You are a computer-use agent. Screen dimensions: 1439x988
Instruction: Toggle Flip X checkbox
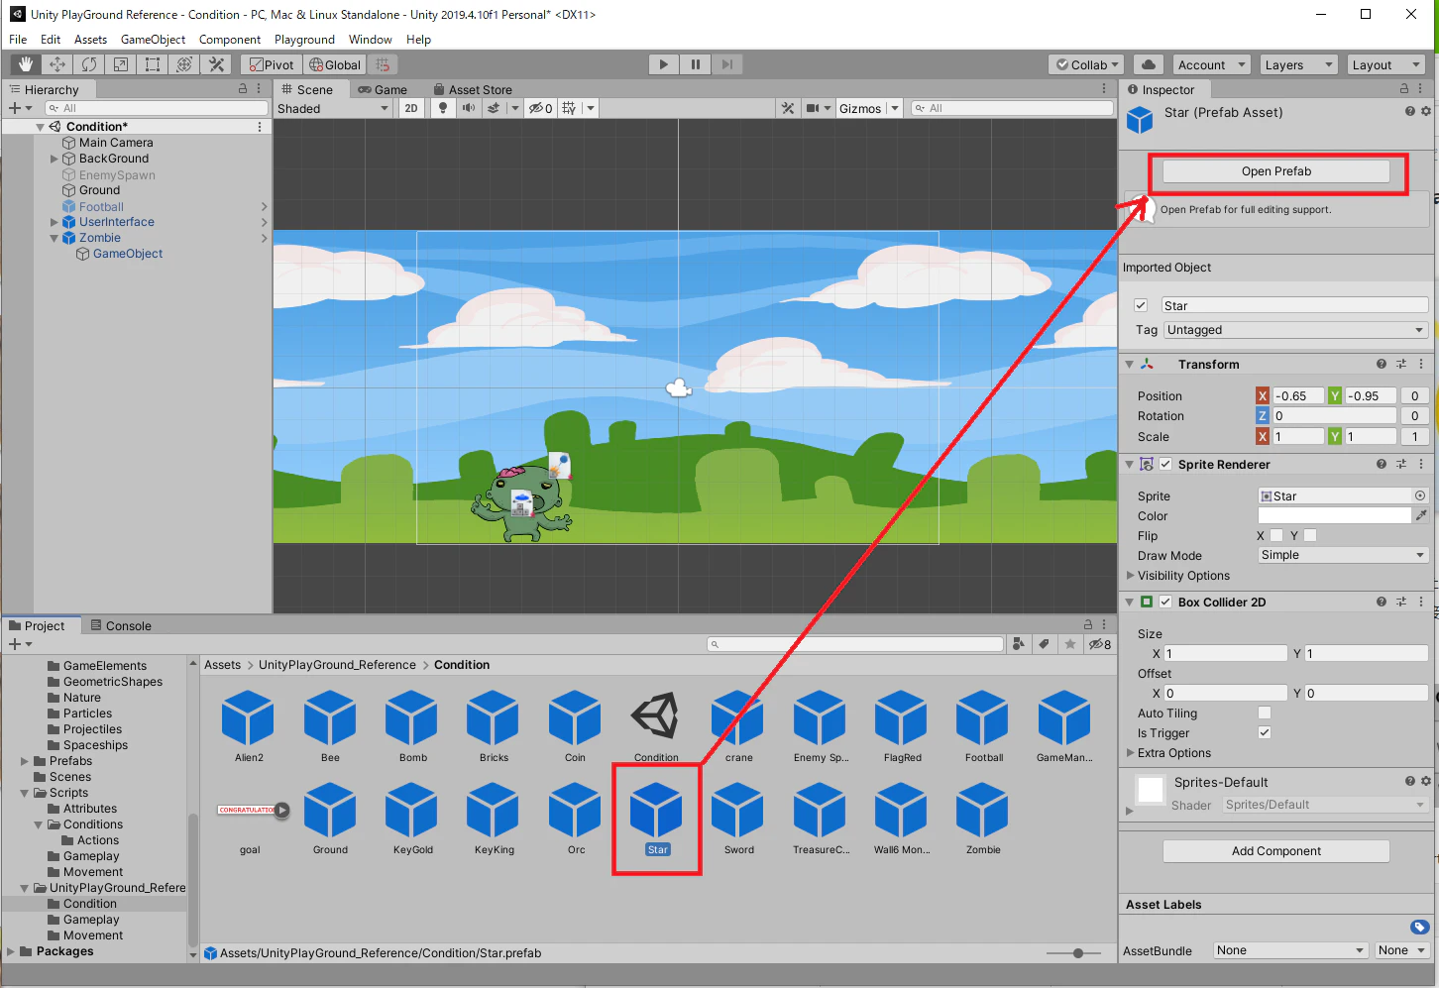(1276, 535)
